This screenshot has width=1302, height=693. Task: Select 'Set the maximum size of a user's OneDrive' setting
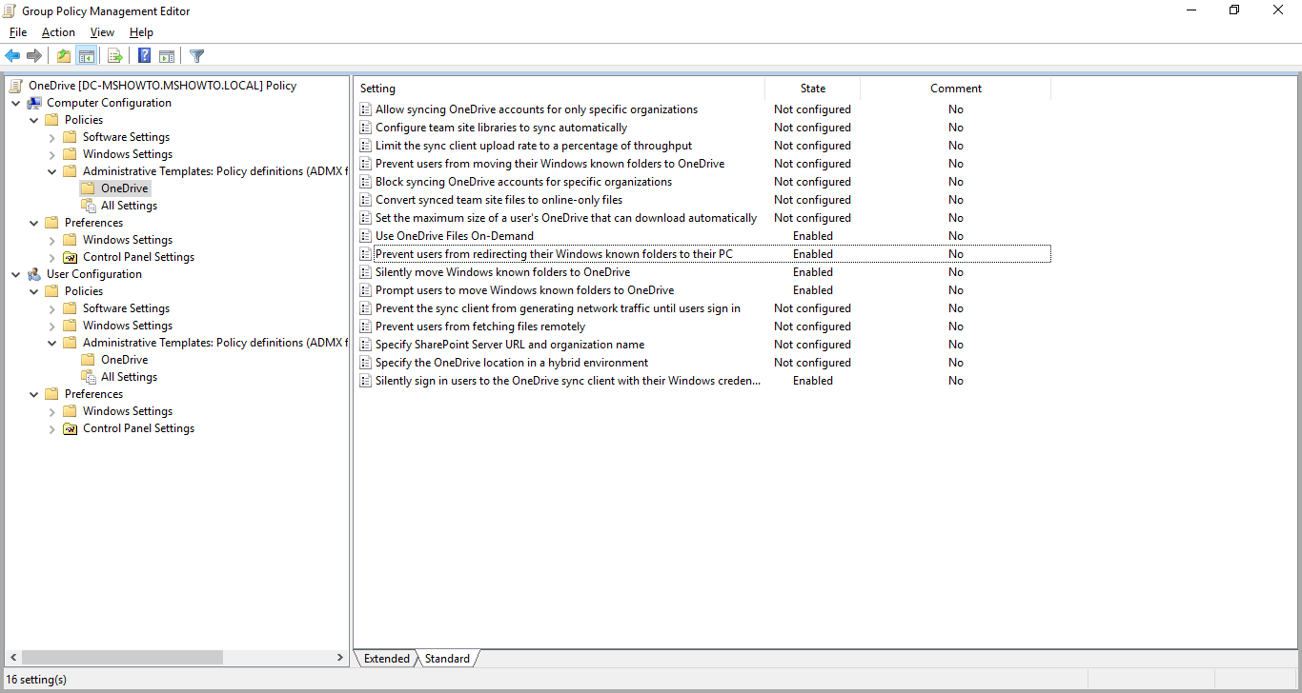566,218
